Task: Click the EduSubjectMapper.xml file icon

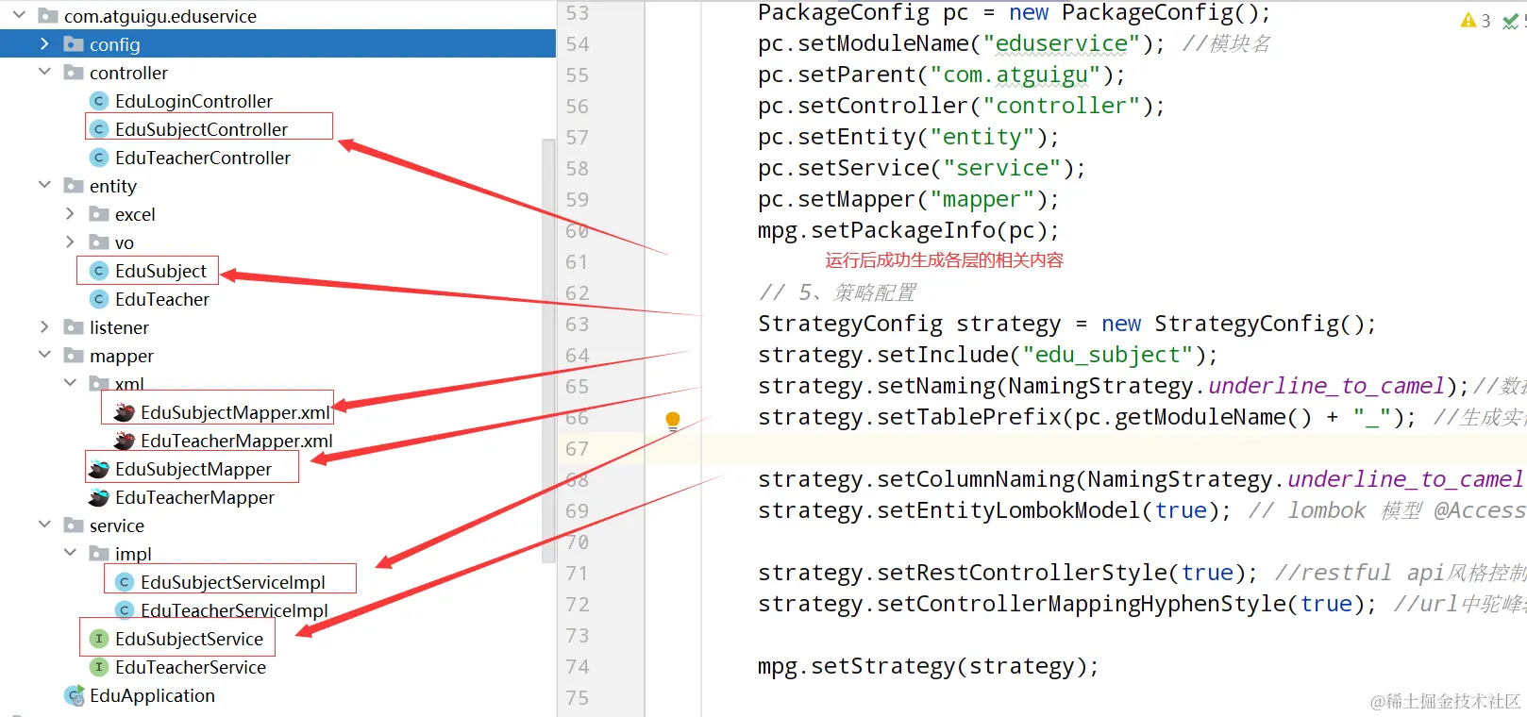Action: pos(124,412)
